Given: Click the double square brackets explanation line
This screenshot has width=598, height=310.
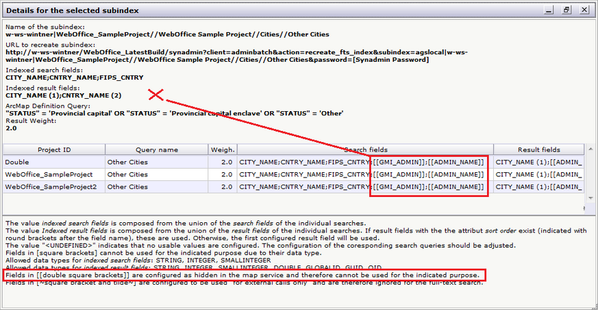Looking at the screenshot, I should (x=242, y=275).
